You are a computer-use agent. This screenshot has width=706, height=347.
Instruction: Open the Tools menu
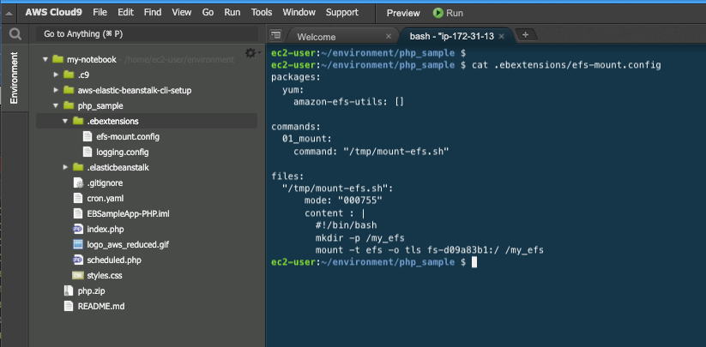point(262,13)
